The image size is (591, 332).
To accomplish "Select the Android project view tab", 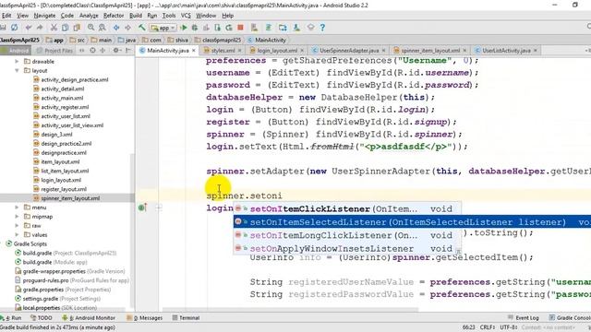I will tap(15, 50).
